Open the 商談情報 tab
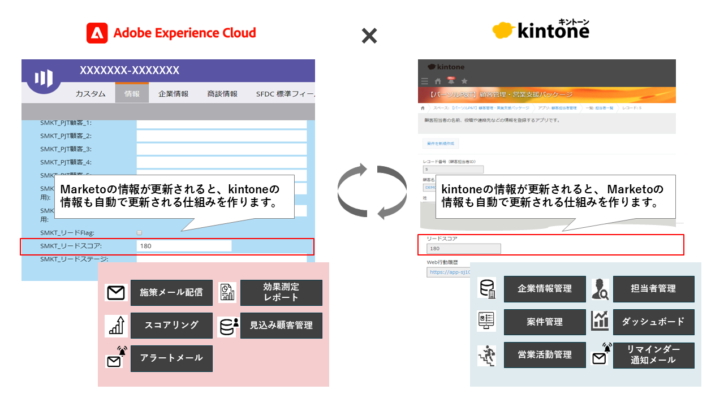The width and height of the screenshot is (724, 407). point(222,94)
